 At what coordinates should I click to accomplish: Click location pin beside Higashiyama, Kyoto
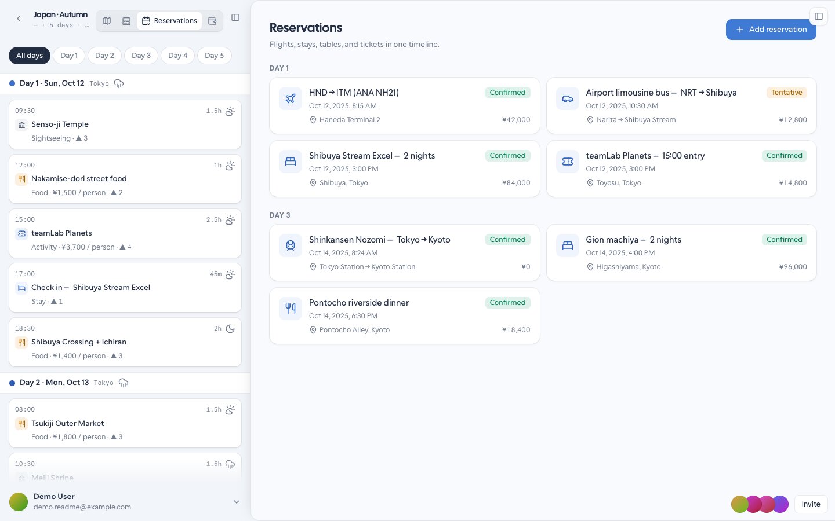pos(590,267)
